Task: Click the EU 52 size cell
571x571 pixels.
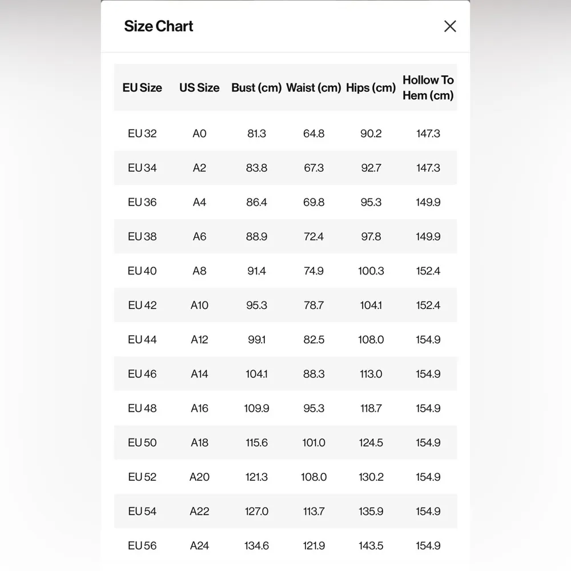Action: tap(142, 477)
